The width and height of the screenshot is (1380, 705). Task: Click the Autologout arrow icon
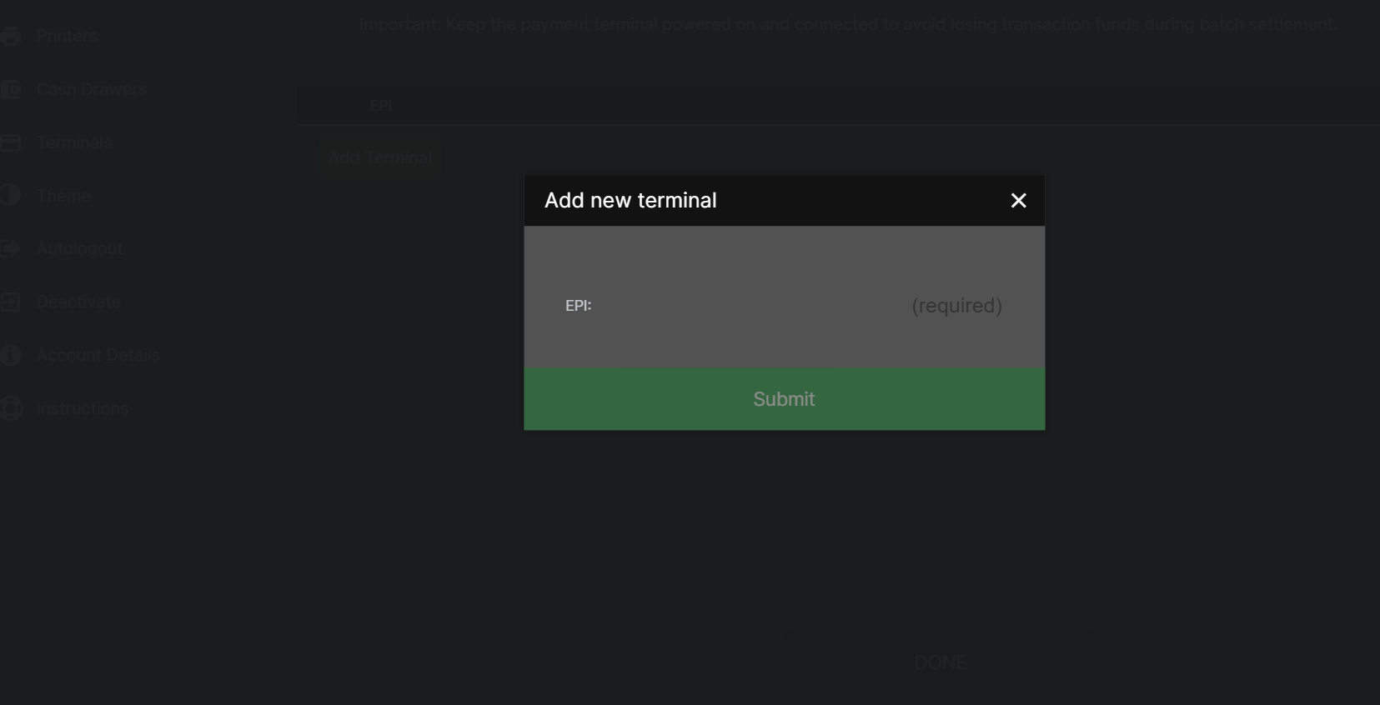(10, 248)
